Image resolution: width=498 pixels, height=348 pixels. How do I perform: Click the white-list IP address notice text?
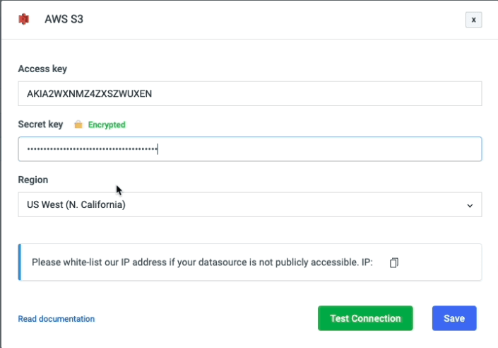202,262
